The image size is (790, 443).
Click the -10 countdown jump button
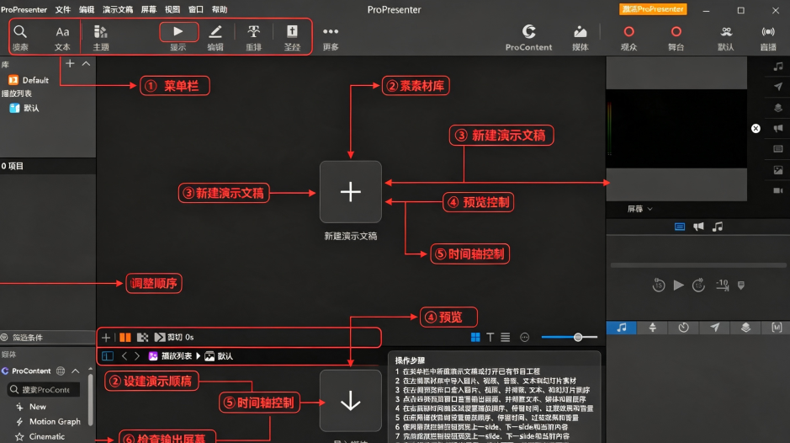tap(723, 285)
